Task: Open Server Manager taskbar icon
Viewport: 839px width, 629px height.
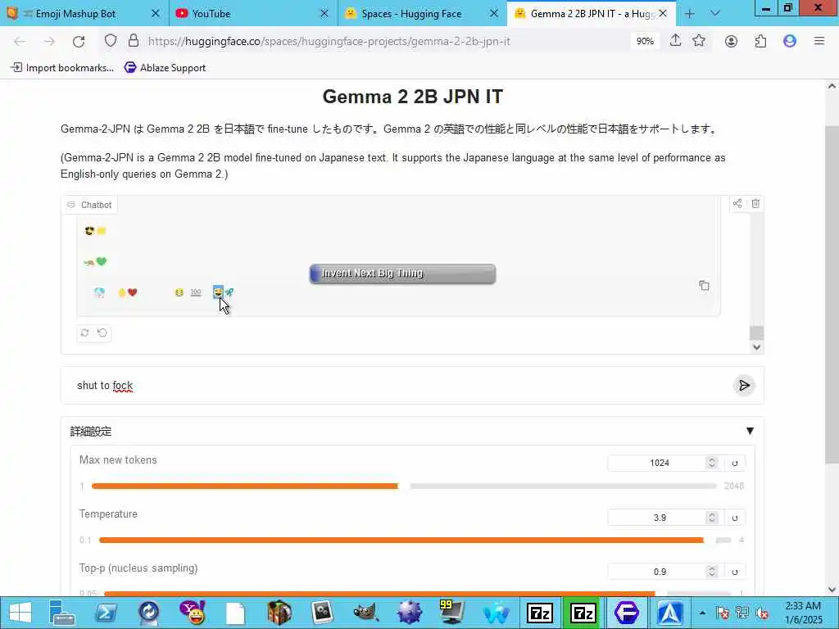Action: 61,613
